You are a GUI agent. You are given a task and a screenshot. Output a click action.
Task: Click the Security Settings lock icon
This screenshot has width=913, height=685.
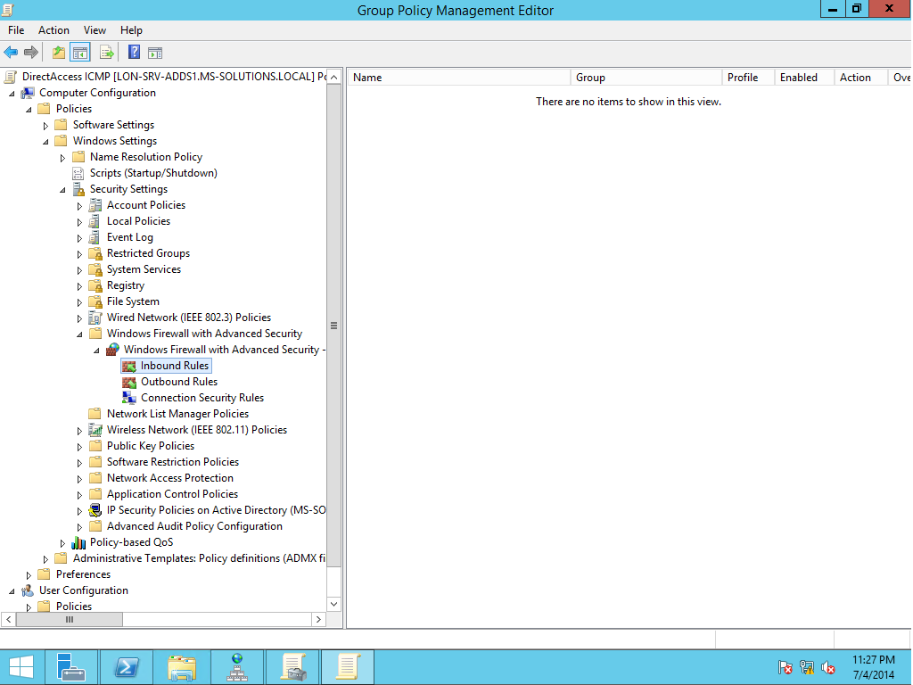click(78, 189)
